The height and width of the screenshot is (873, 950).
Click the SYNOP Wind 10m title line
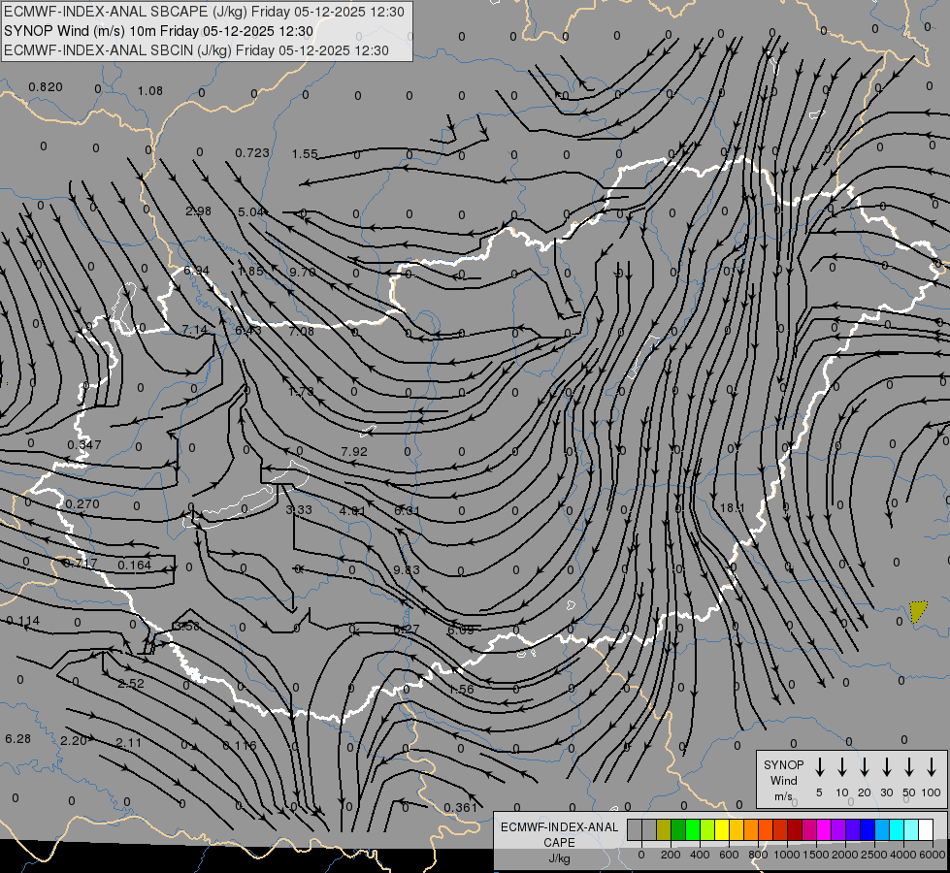point(159,31)
